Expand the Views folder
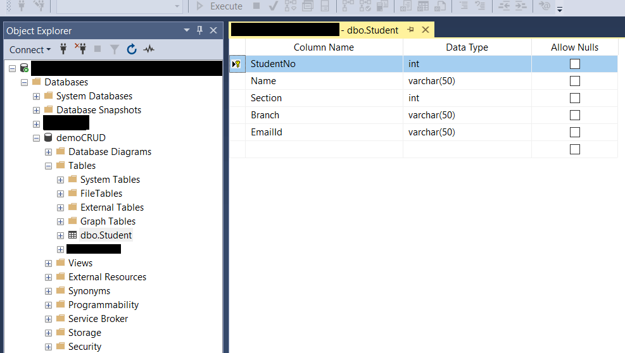 tap(49, 263)
